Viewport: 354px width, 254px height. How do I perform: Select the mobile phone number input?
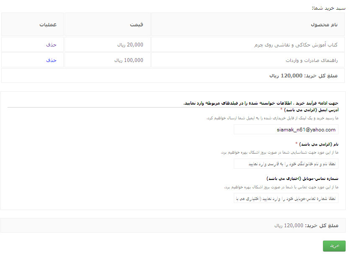[x=286, y=198]
